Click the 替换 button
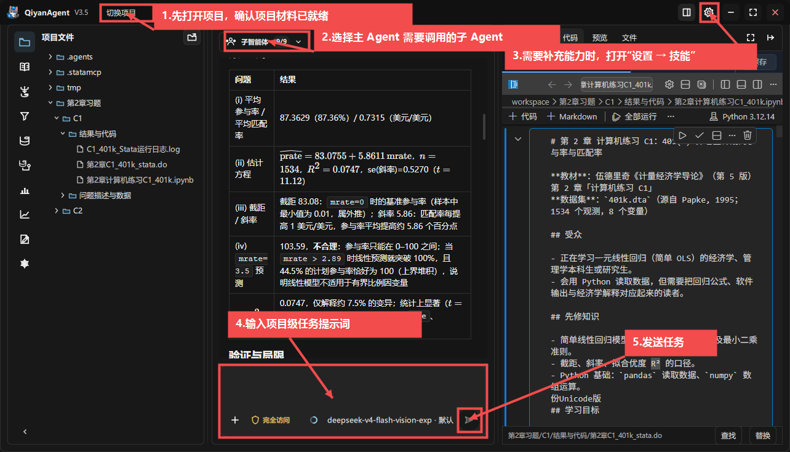This screenshot has height=452, width=790. pos(763,435)
